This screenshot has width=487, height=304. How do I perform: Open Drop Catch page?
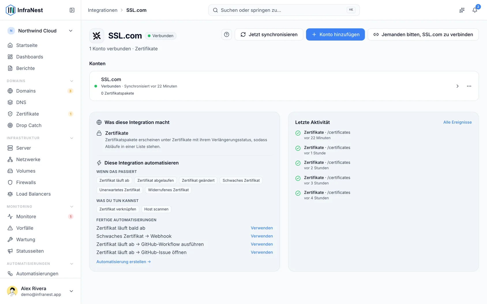coord(40,125)
